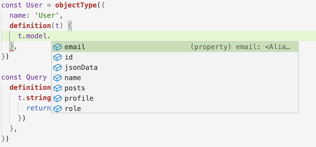Click the cube icon next to profile

[x=58, y=98]
